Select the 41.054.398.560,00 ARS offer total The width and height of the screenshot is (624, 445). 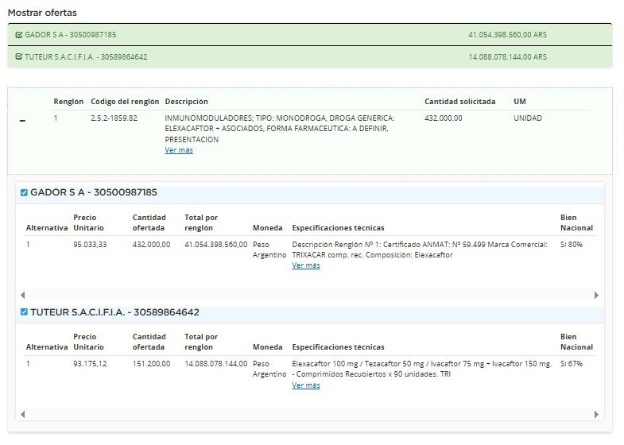click(507, 35)
